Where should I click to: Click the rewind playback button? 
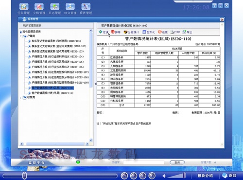pyautogui.click(x=124, y=176)
